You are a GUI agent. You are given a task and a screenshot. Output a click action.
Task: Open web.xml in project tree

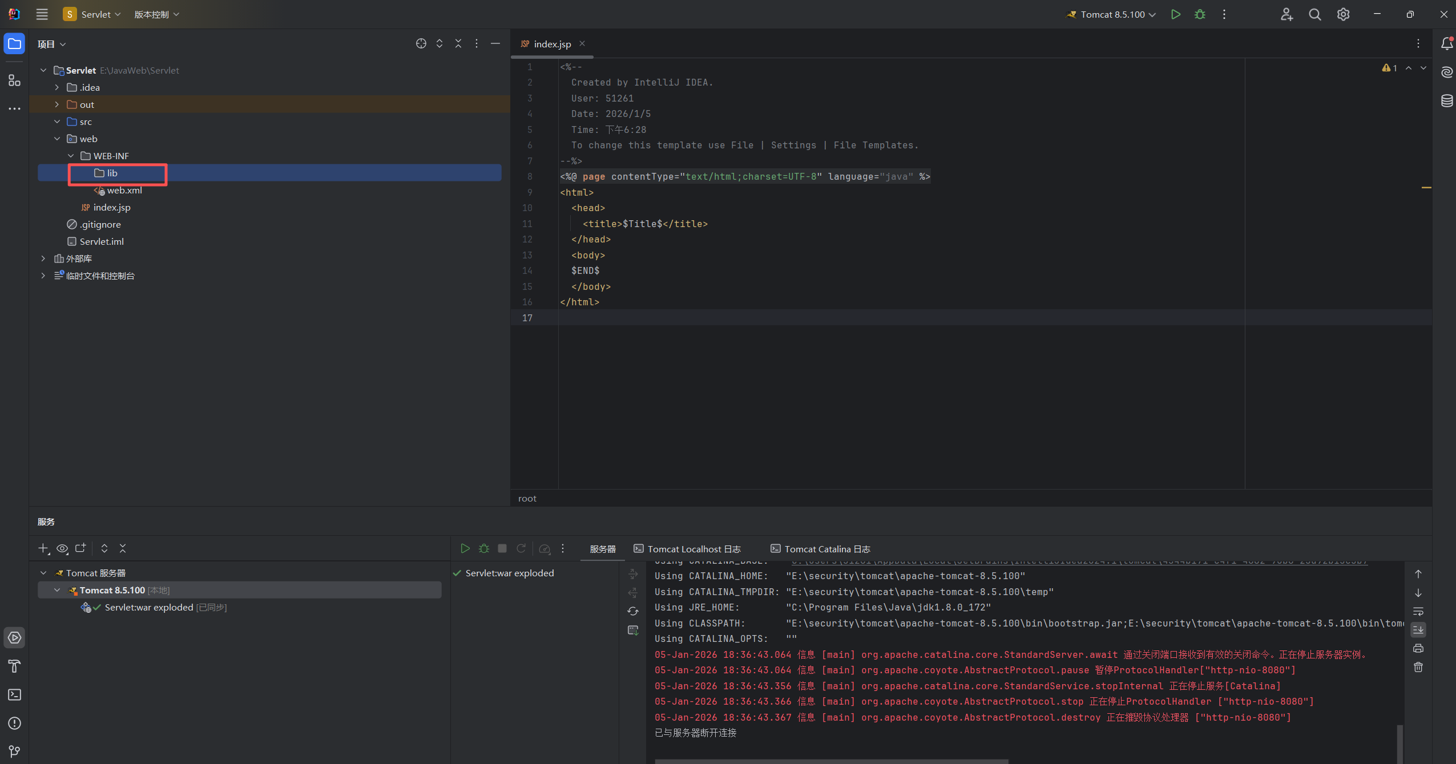pos(124,190)
